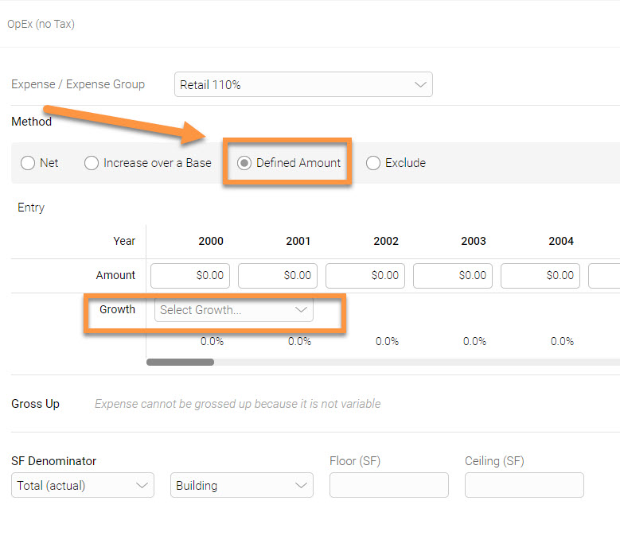Click the Amount field for year 2004
The width and height of the screenshot is (620, 547).
point(540,275)
